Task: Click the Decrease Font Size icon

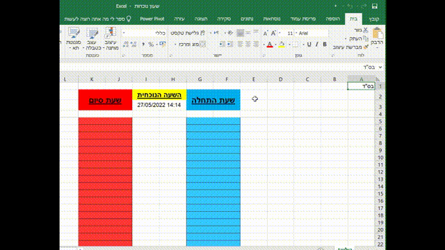Action: point(266,33)
